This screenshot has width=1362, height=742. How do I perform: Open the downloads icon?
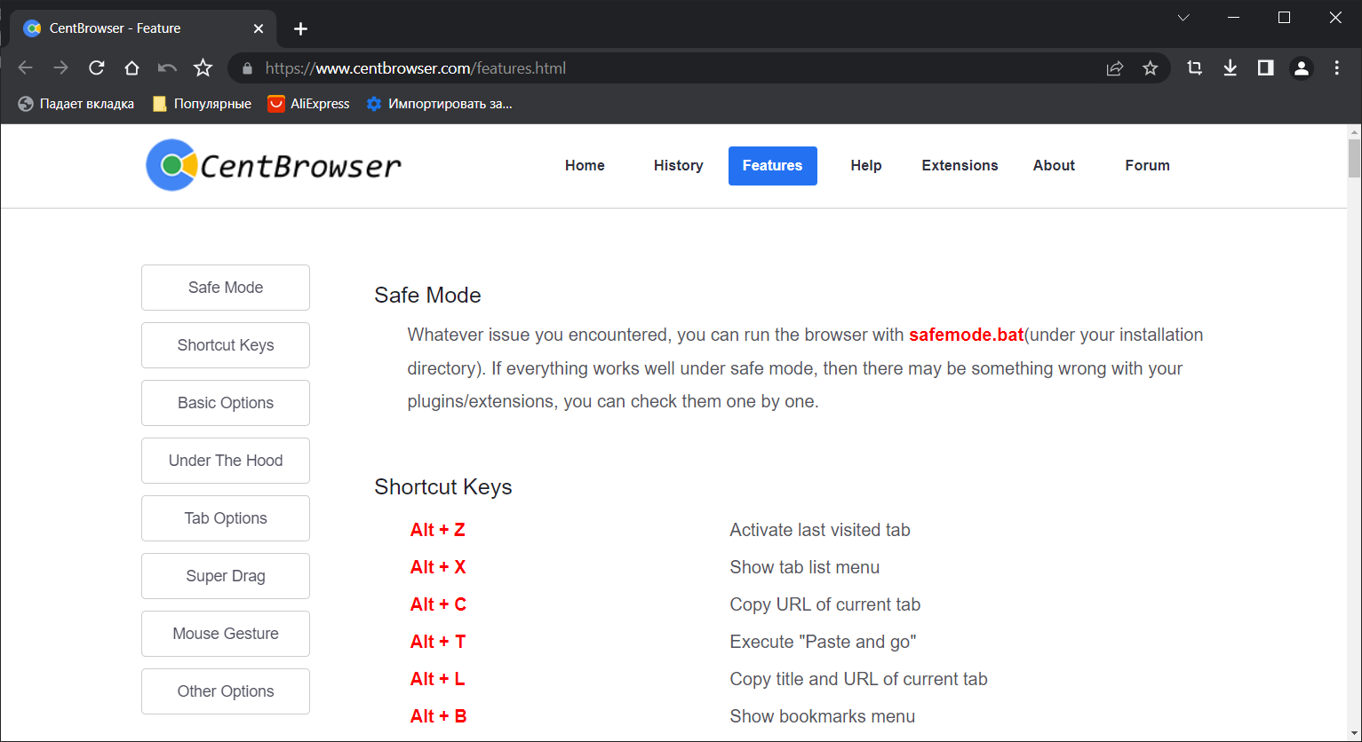pos(1231,68)
